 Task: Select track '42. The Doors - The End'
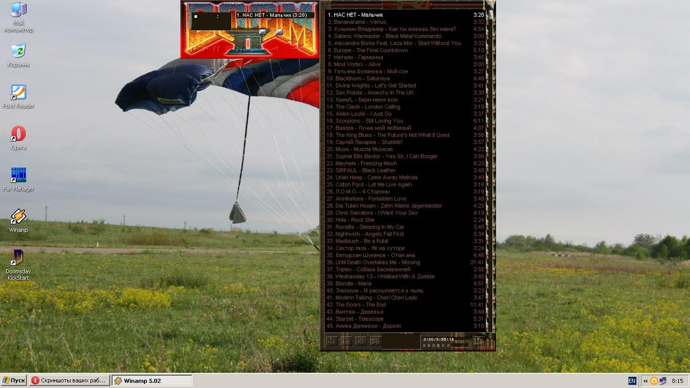[405, 304]
